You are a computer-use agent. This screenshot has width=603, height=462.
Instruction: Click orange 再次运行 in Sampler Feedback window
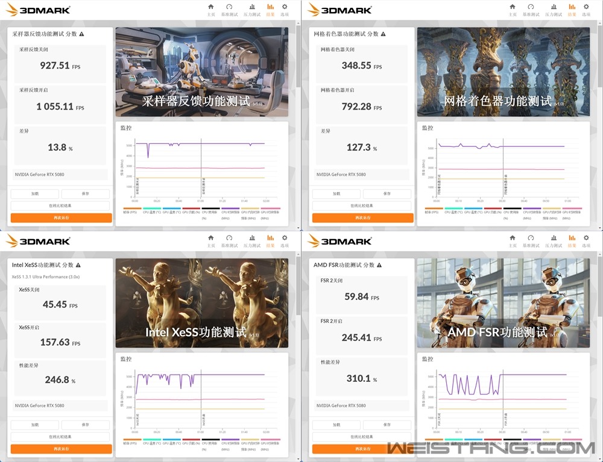(x=61, y=218)
